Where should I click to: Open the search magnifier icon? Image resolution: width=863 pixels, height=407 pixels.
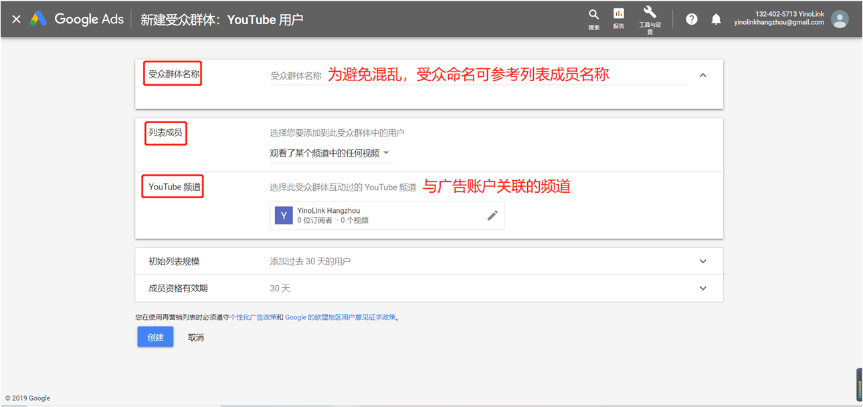593,15
